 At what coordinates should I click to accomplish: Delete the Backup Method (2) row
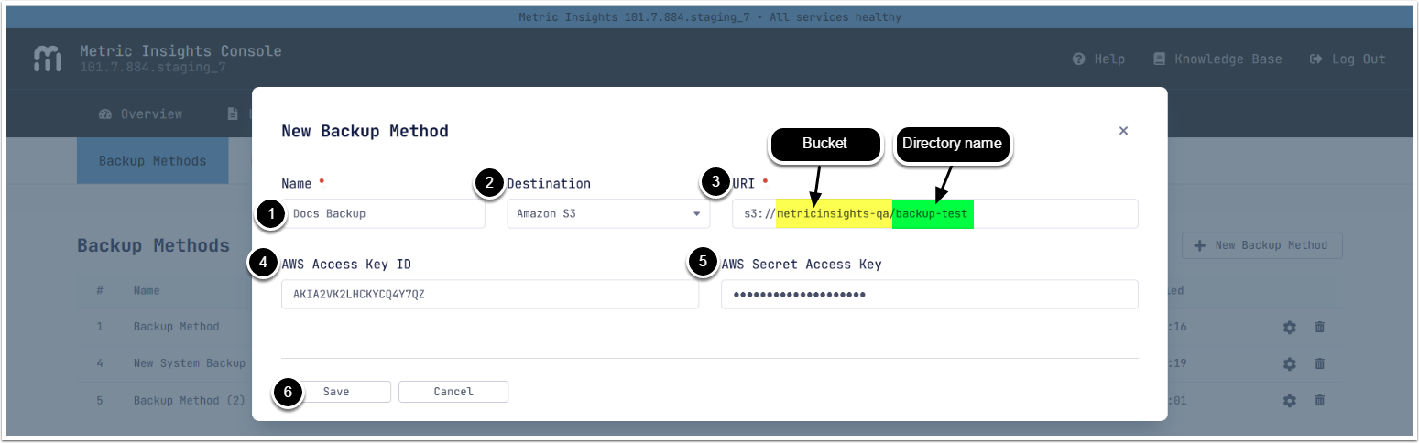(x=1320, y=400)
